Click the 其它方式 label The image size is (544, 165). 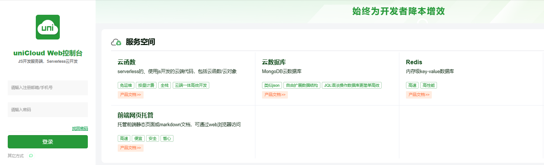point(16,156)
